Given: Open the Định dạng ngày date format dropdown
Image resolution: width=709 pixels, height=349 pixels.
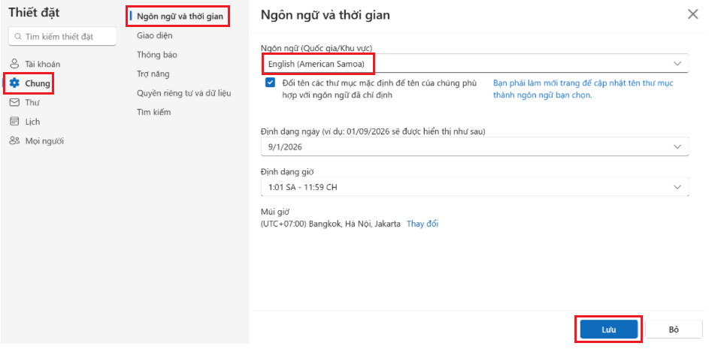Looking at the screenshot, I should [474, 147].
